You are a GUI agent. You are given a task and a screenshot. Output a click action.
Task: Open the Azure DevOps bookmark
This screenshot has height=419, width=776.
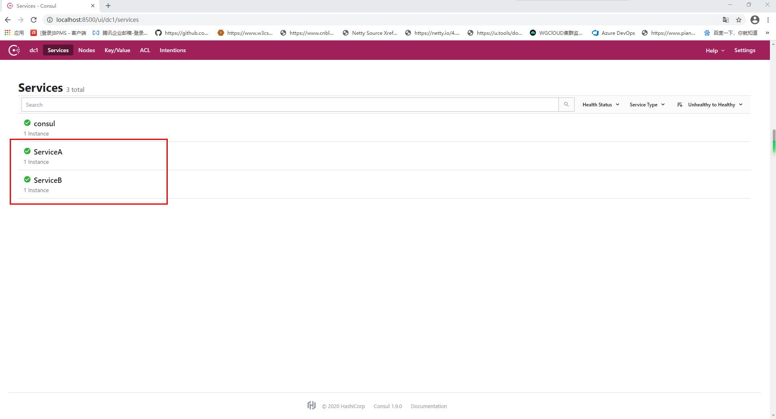614,33
